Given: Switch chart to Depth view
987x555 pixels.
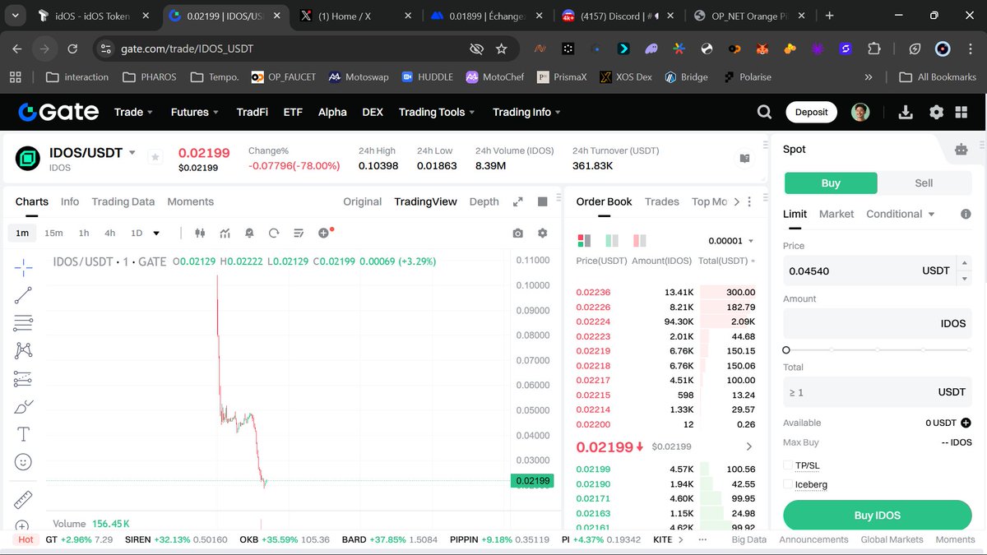Looking at the screenshot, I should (484, 201).
